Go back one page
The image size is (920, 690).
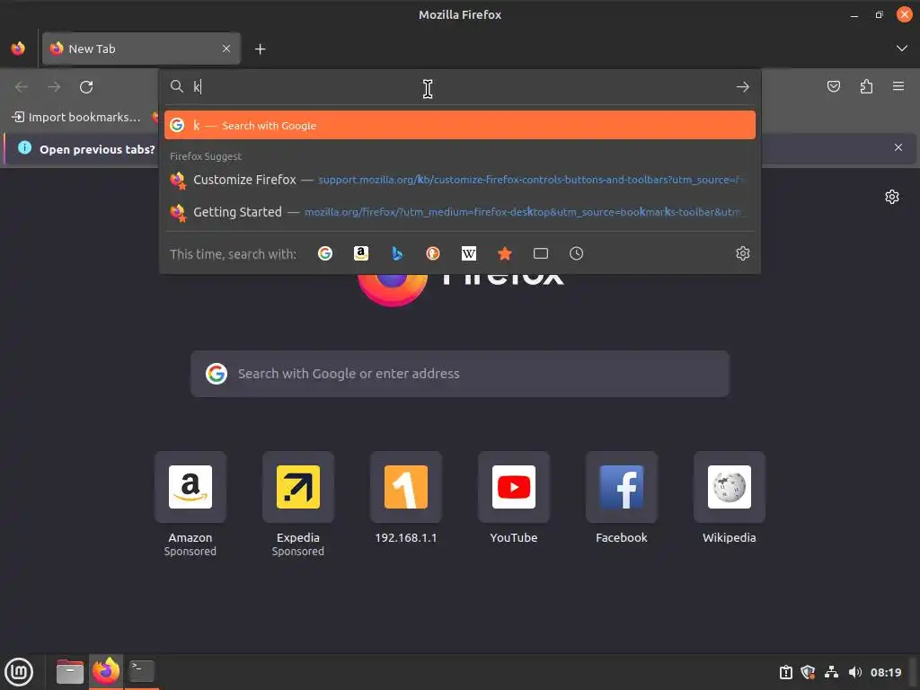22,87
